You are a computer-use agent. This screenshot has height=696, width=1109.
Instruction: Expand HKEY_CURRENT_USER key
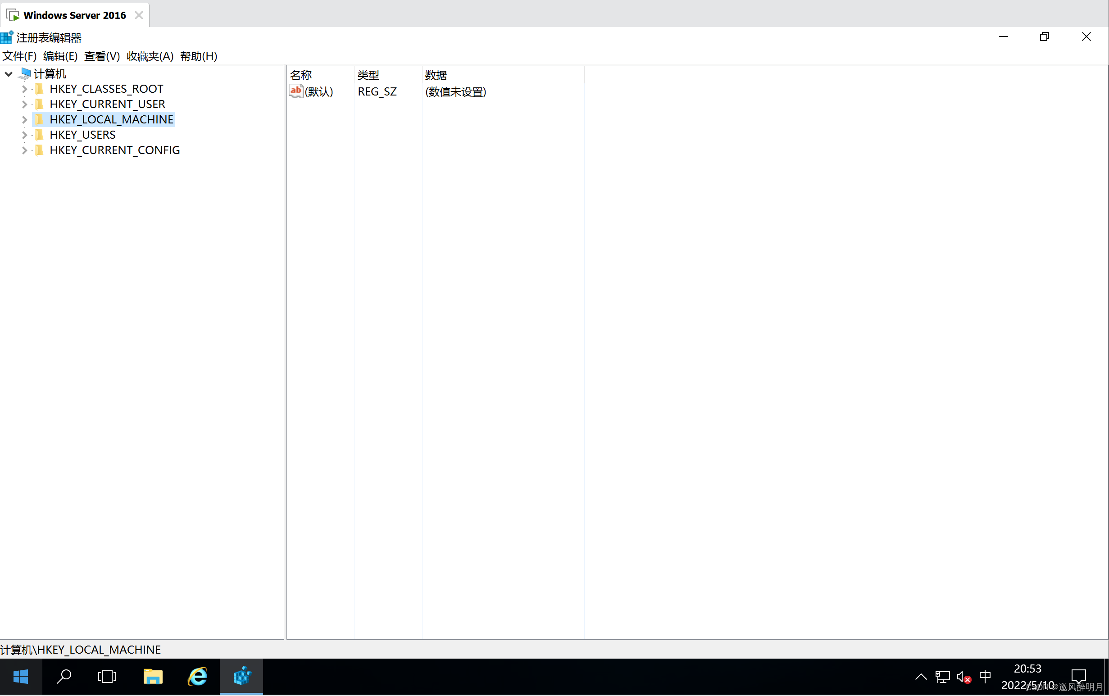pos(24,105)
